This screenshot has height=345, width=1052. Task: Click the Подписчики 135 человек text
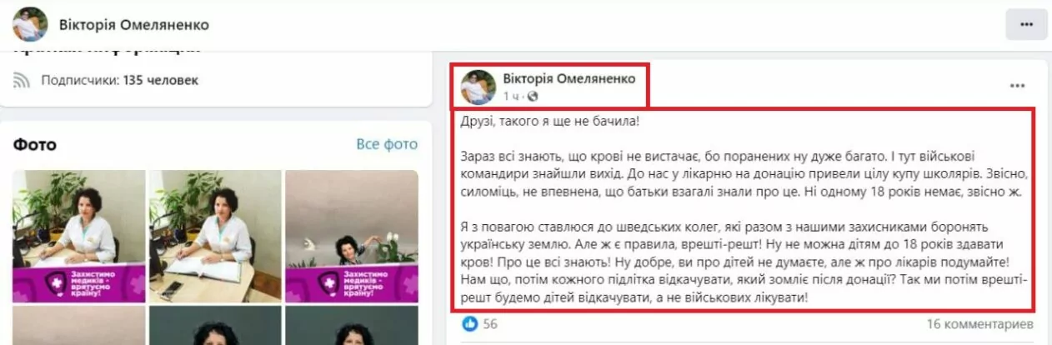click(x=120, y=81)
